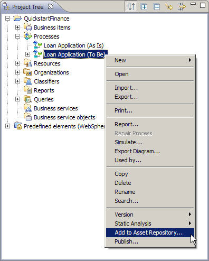
Task: Select Loan Application (To Be) in tree
Action: click(74, 54)
